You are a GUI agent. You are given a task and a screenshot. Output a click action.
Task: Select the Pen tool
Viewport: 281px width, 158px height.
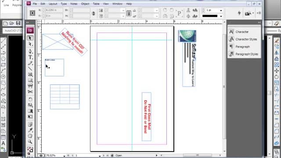click(30, 51)
